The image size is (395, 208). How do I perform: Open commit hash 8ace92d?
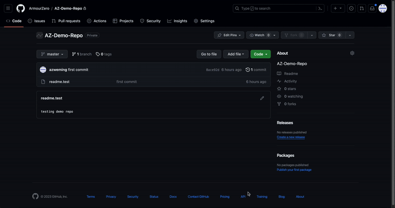(x=213, y=70)
